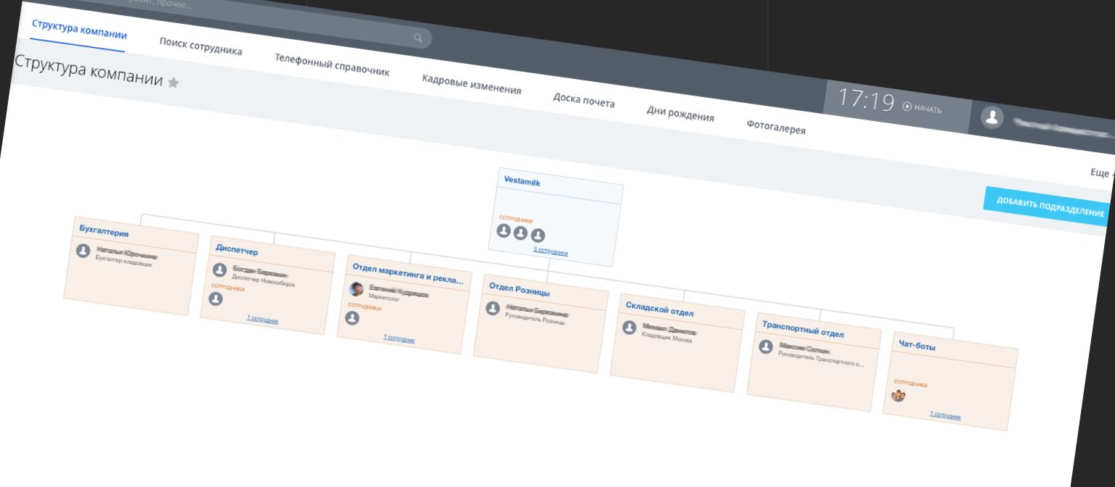Click head avatar in Бухгалтерия card
The width and height of the screenshot is (1115, 487).
pyautogui.click(x=83, y=251)
